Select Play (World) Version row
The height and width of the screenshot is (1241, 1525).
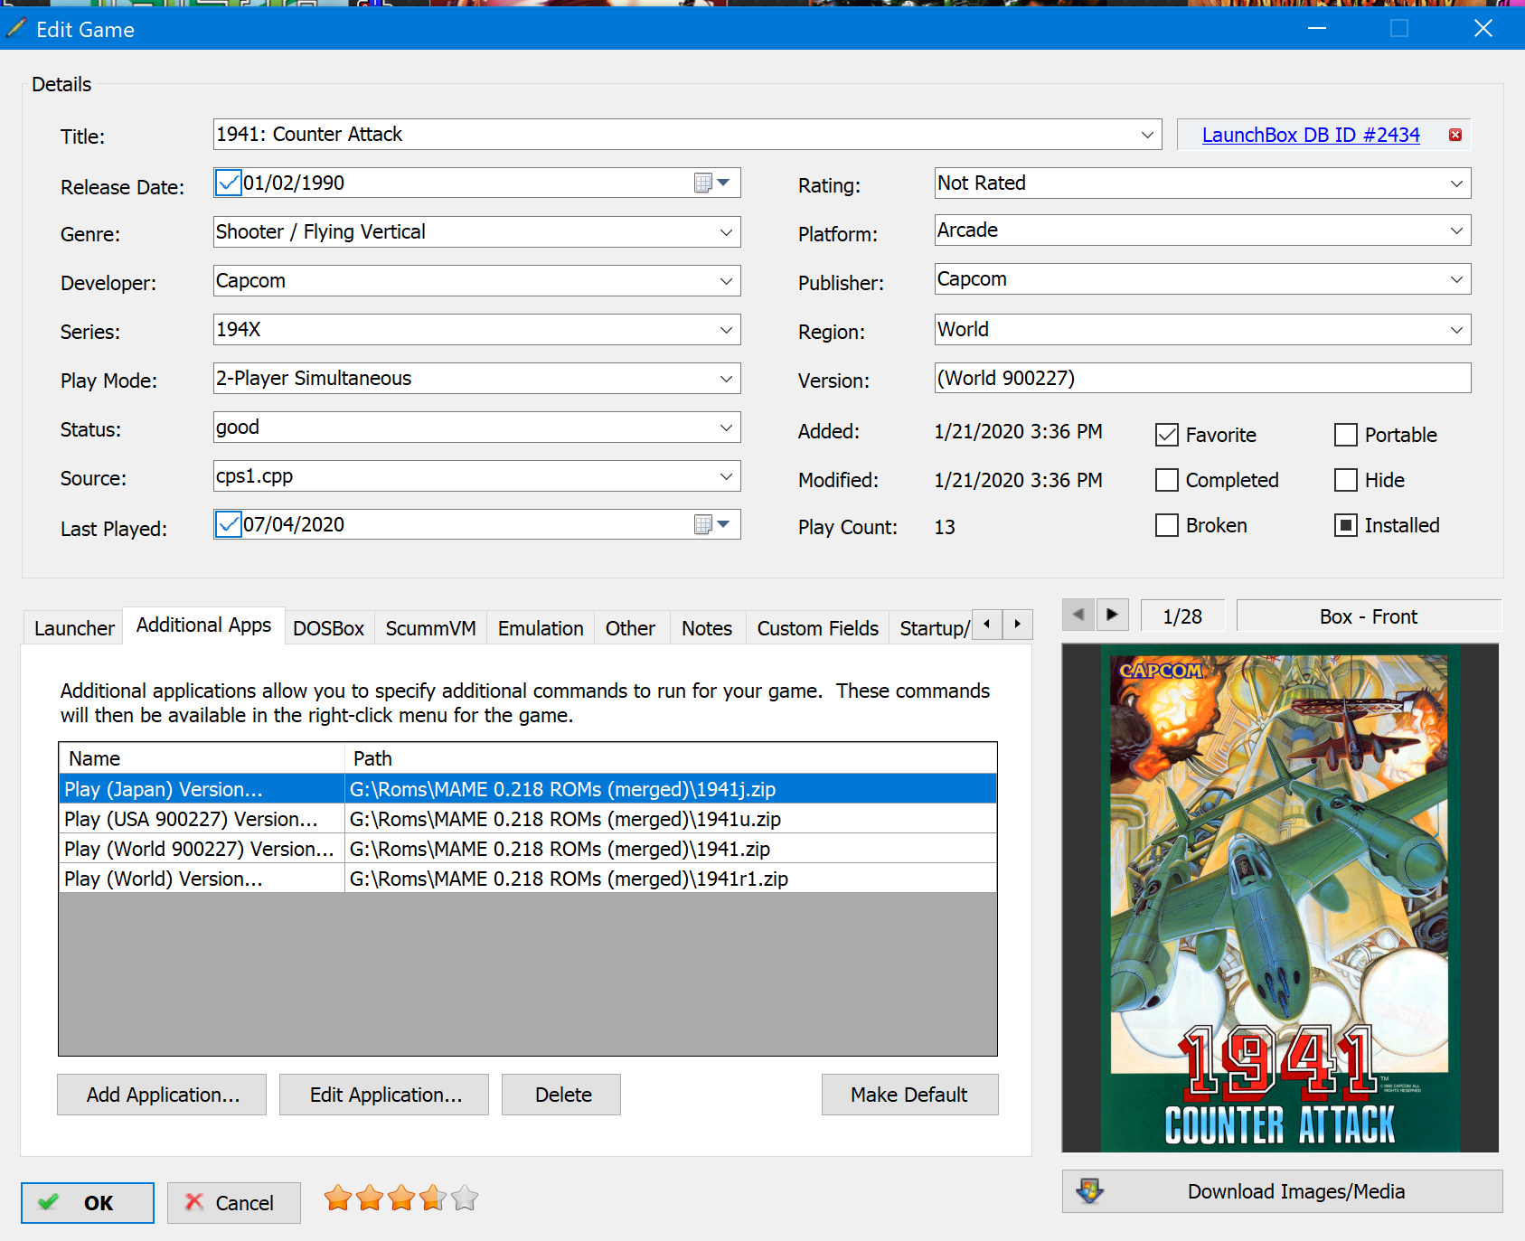point(528,879)
